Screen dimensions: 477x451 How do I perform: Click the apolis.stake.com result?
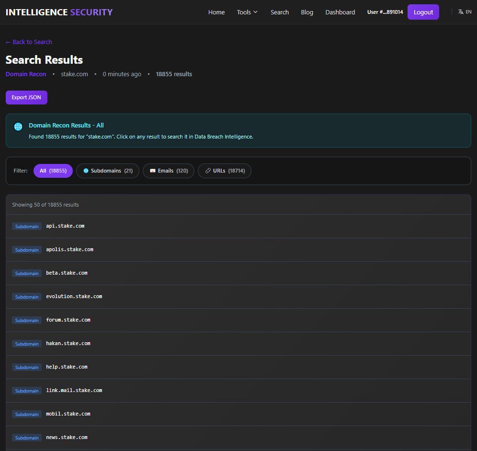pos(238,250)
